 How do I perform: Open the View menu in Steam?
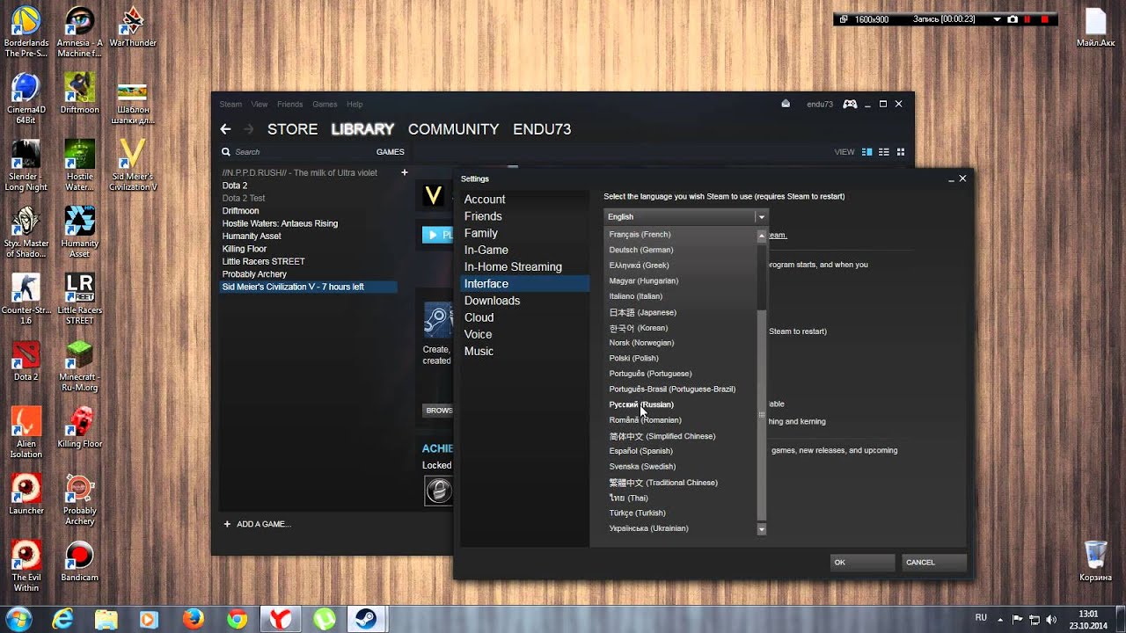coord(260,104)
